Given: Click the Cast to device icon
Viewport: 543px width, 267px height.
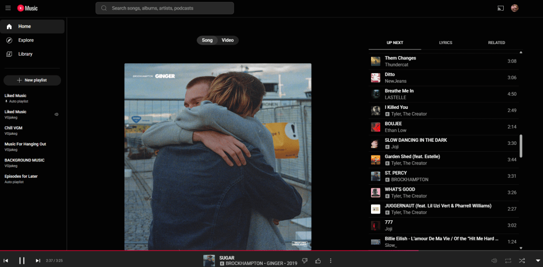Looking at the screenshot, I should click(x=500, y=8).
